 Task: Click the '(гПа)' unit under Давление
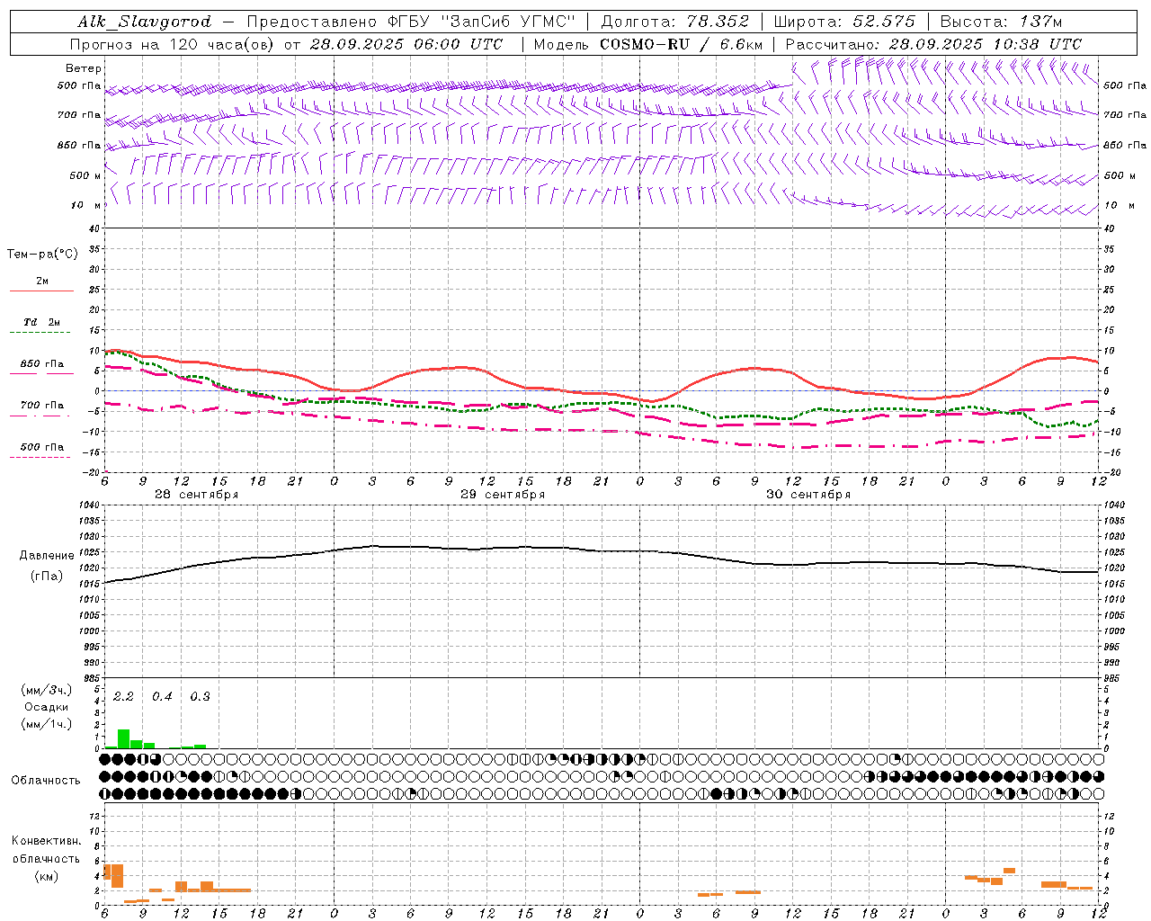pos(47,577)
